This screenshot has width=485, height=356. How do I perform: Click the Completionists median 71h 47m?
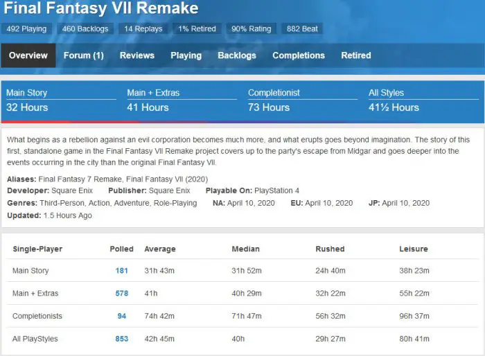(x=247, y=316)
